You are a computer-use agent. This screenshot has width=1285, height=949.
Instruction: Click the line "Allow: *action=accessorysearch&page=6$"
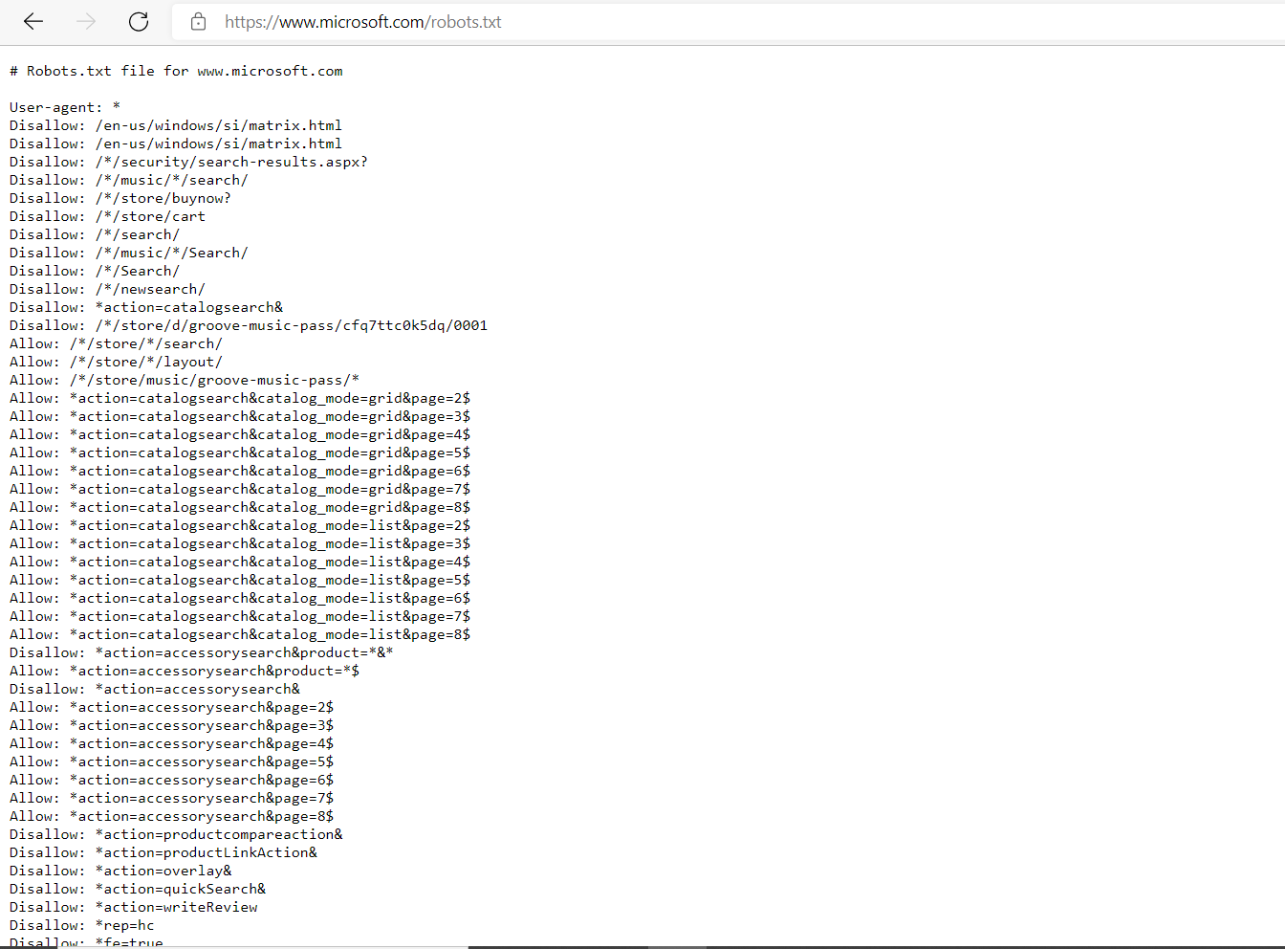pos(172,780)
